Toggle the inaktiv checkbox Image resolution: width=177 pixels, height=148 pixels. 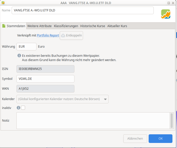pyautogui.click(x=23, y=108)
